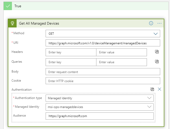Switch Queries to text mode icon
This screenshot has height=129, width=170.
[x=157, y=61]
